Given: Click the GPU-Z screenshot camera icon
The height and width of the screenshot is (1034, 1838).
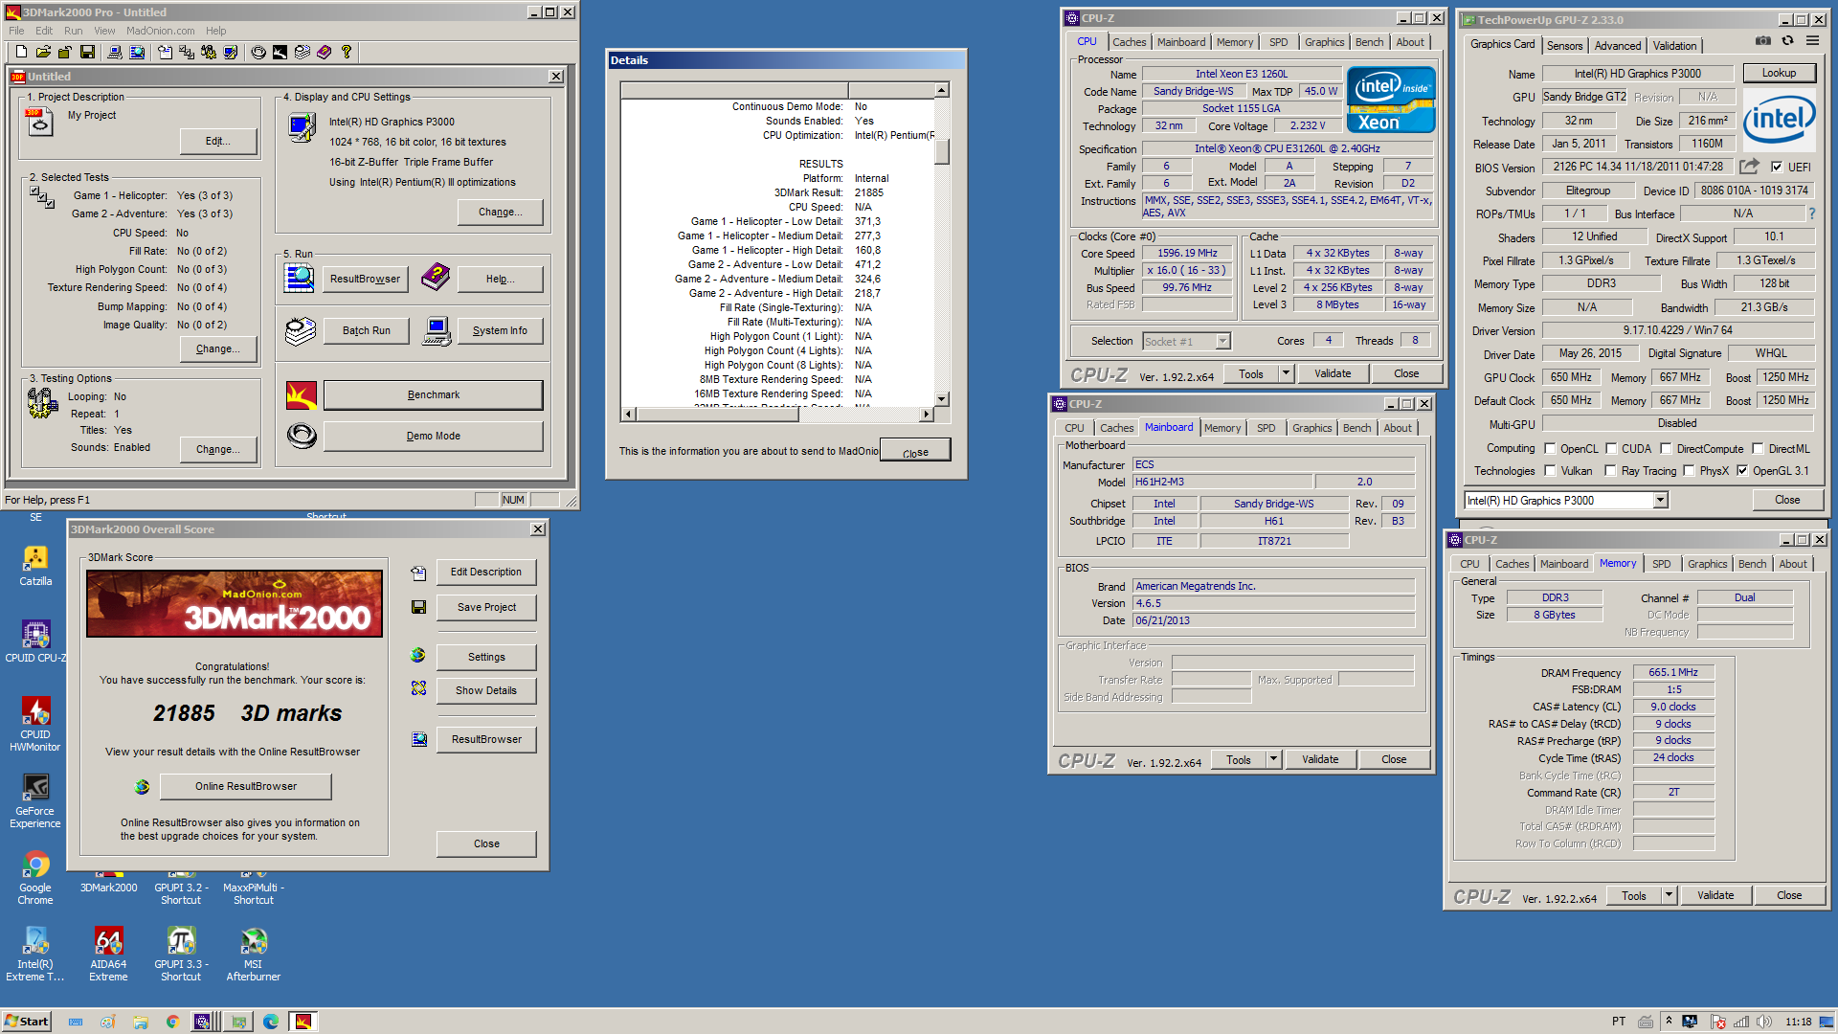Looking at the screenshot, I should click(x=1762, y=41).
